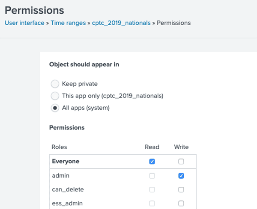Enable Write for the can_delete role
This screenshot has height=209, width=257.
(181, 190)
